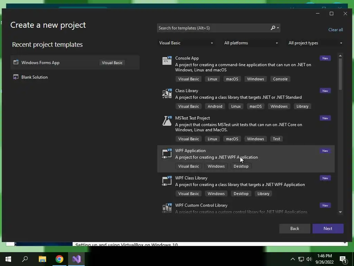Click the Library tag under Class Library
The height and width of the screenshot is (266, 354).
click(x=302, y=106)
